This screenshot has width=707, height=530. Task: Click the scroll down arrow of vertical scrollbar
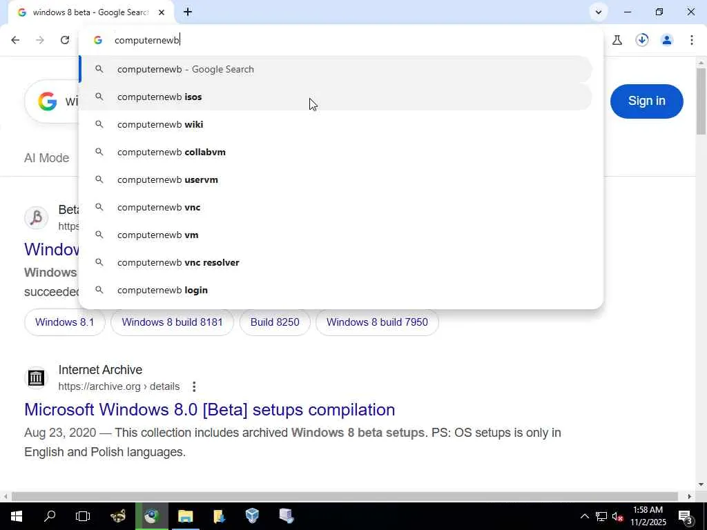701,485
